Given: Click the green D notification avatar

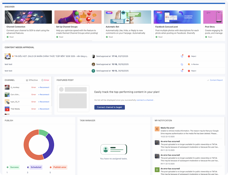Looking at the screenshot, I should (157, 170).
